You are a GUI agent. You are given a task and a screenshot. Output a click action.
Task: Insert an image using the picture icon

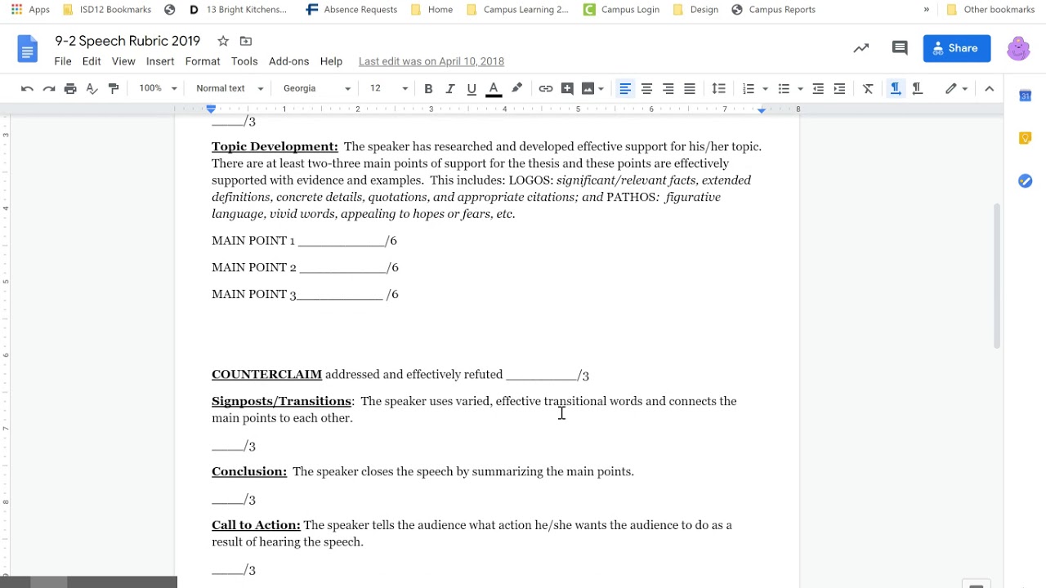pyautogui.click(x=588, y=88)
